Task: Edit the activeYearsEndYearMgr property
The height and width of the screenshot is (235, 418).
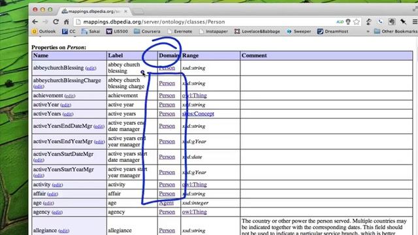Action: [x=99, y=142]
